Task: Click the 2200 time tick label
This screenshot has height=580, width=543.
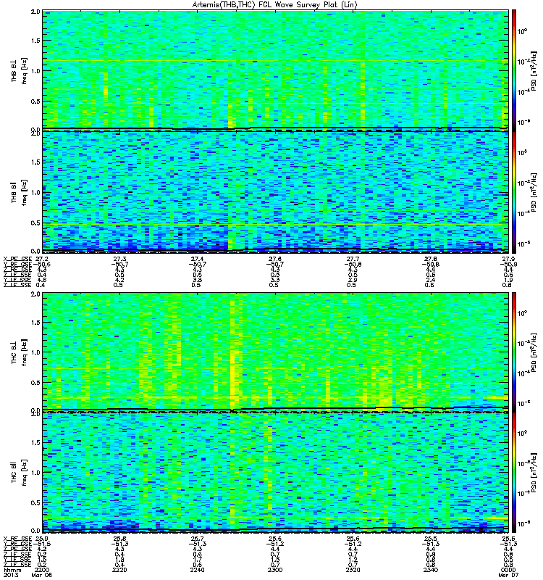Action: 41,570
